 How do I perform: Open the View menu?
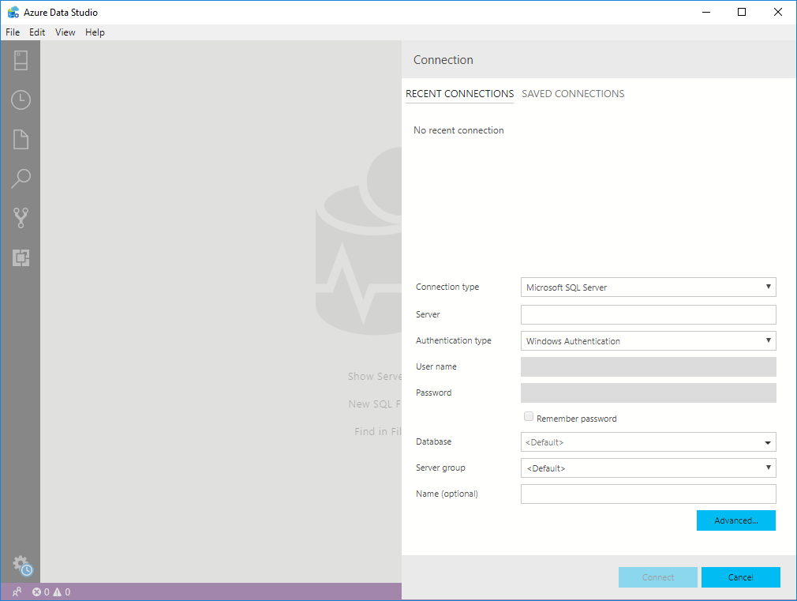point(65,32)
